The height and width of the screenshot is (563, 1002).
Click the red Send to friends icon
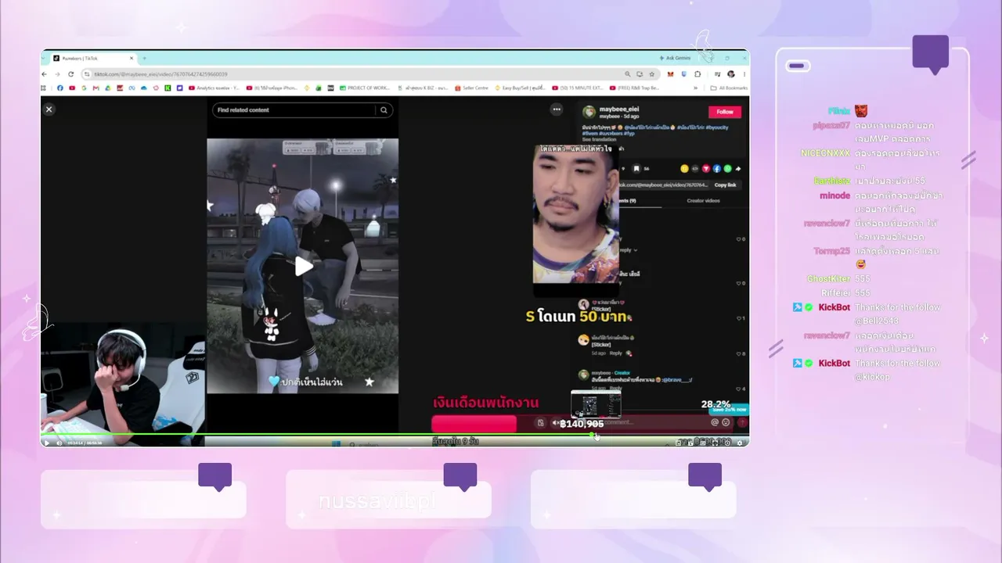(x=706, y=168)
